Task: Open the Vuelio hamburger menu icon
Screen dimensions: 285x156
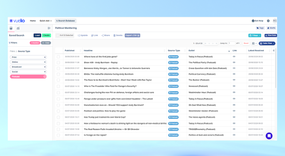Action: coord(11,21)
